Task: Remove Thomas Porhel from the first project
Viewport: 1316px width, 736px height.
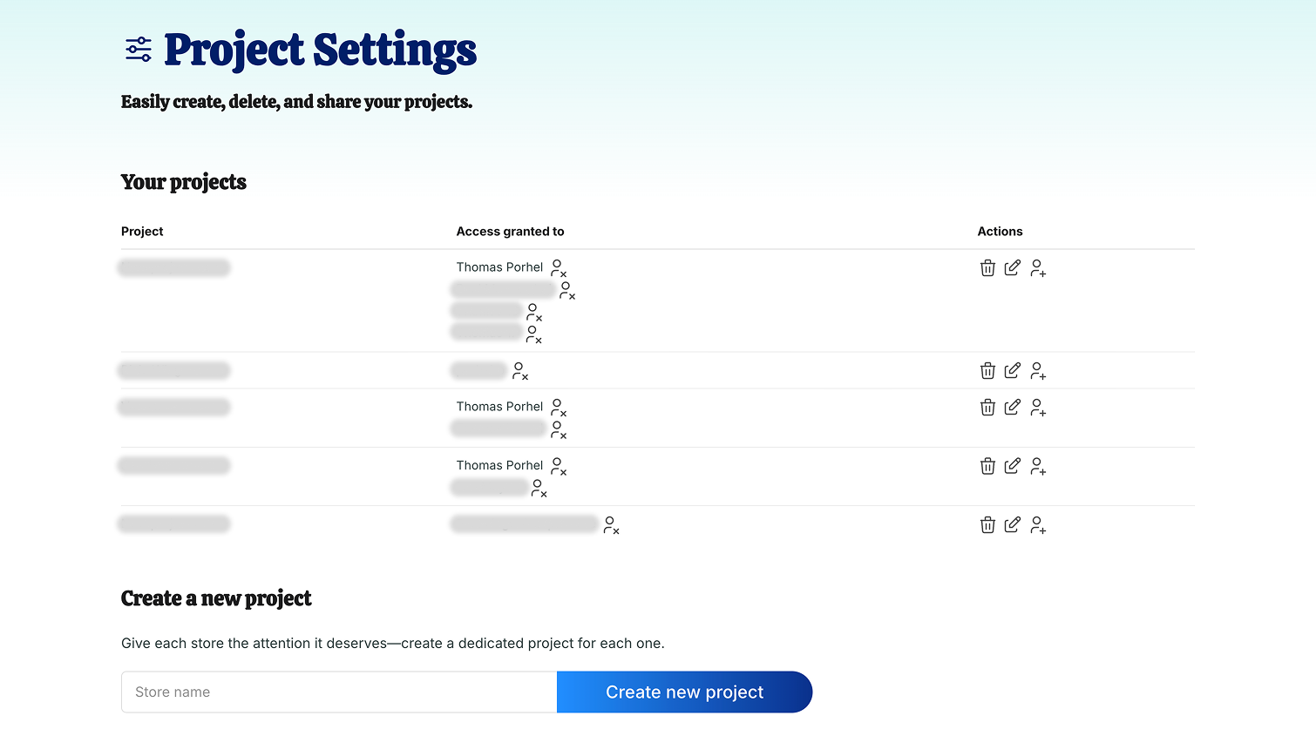Action: coord(559,268)
